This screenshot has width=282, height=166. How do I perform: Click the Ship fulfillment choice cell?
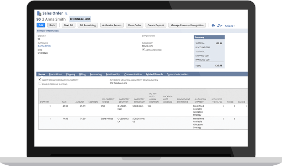click(x=103, y=106)
